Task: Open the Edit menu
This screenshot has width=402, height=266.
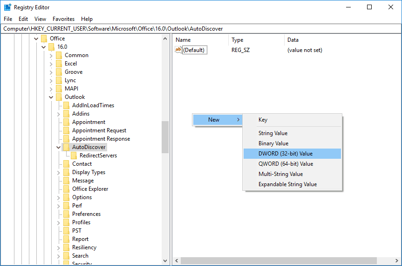Action: pos(23,19)
